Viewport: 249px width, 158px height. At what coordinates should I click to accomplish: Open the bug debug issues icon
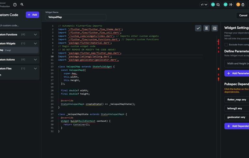243,5
